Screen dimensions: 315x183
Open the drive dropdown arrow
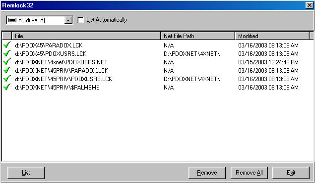(x=68, y=20)
